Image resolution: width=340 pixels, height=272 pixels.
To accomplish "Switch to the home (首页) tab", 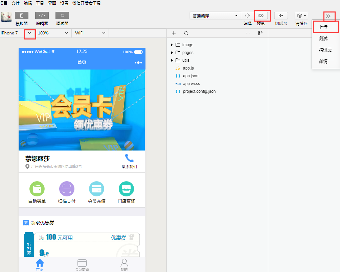I will [x=40, y=265].
